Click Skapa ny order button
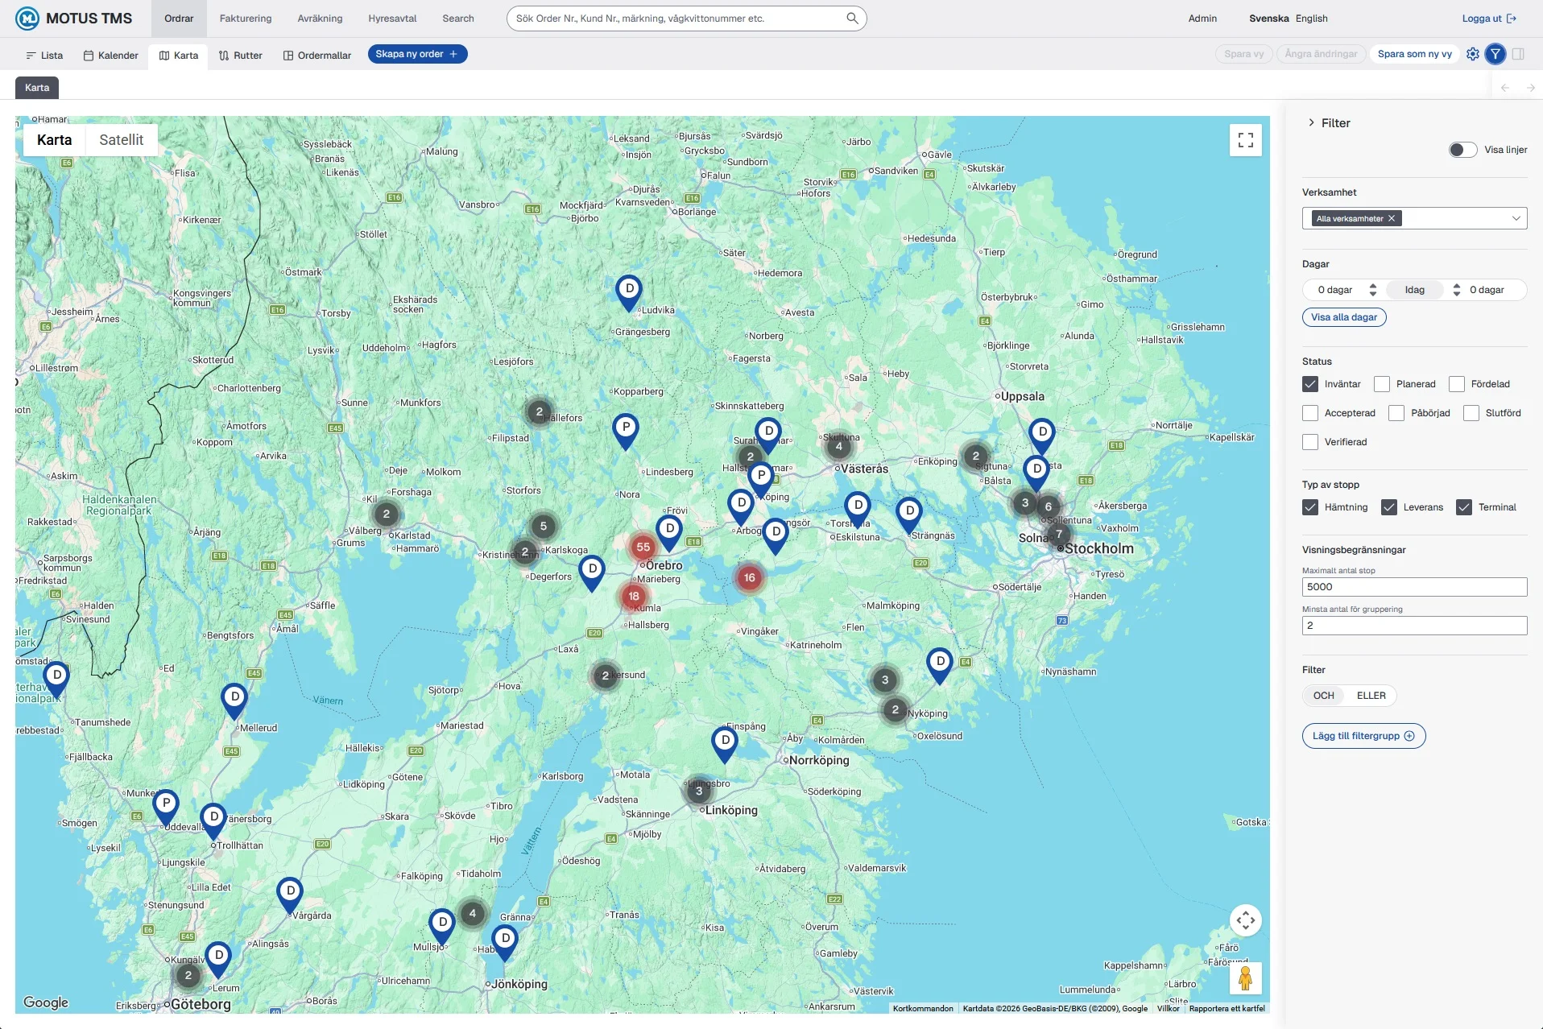This screenshot has width=1543, height=1029. [x=417, y=54]
